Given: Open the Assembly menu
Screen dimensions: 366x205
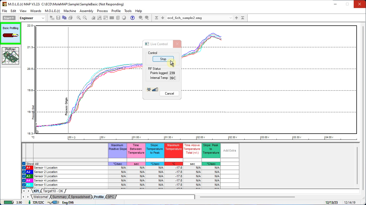Looking at the screenshot, I should click(x=86, y=11).
